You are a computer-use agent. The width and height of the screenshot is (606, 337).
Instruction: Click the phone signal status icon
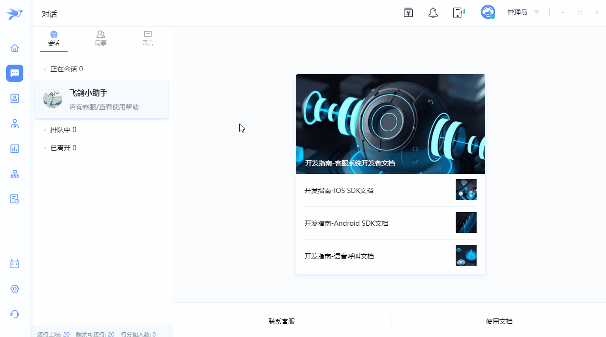(x=459, y=13)
